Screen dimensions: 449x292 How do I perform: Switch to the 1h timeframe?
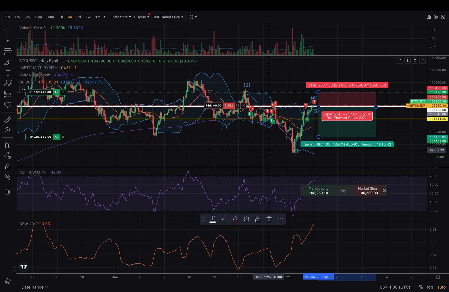click(x=61, y=17)
